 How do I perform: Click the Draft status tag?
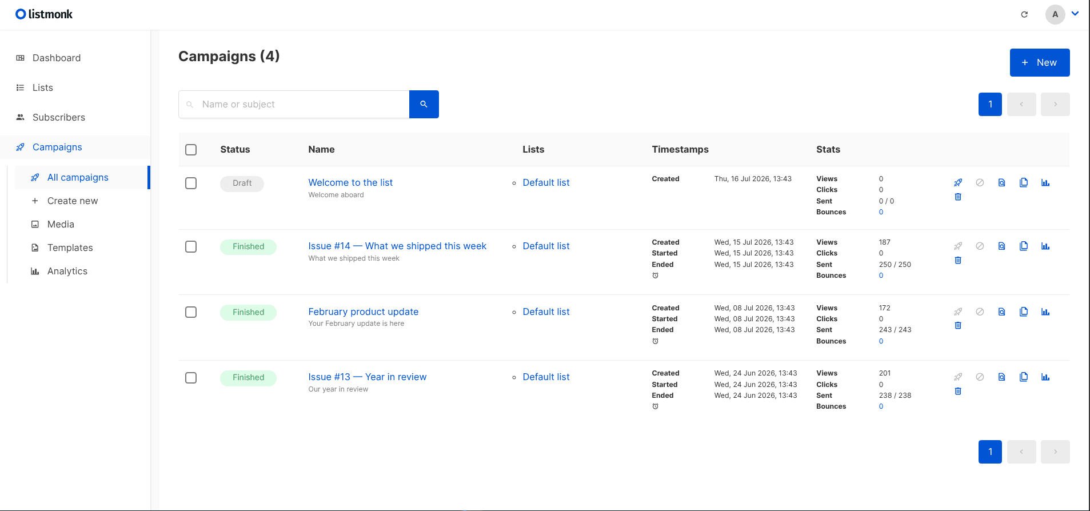tap(242, 183)
